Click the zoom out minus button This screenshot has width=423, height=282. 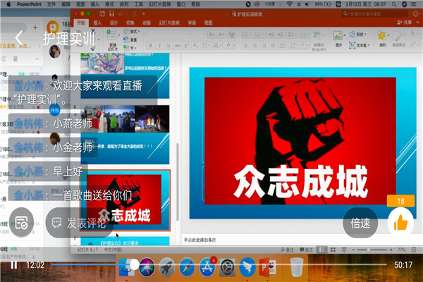pyautogui.click(x=353, y=250)
